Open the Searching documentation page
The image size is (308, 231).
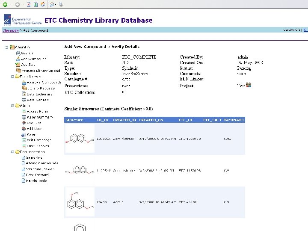34,157
